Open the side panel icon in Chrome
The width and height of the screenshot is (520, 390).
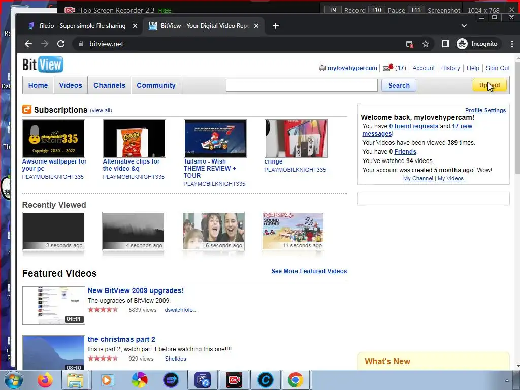(446, 44)
